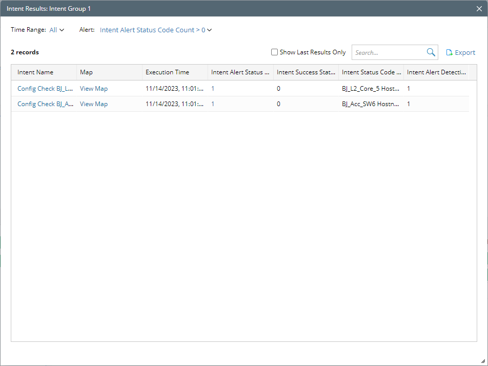Enable Show Last Results Only checkbox
The height and width of the screenshot is (366, 488).
(274, 52)
